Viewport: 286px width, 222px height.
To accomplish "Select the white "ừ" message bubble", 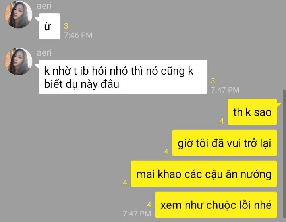I will pyautogui.click(x=49, y=26).
